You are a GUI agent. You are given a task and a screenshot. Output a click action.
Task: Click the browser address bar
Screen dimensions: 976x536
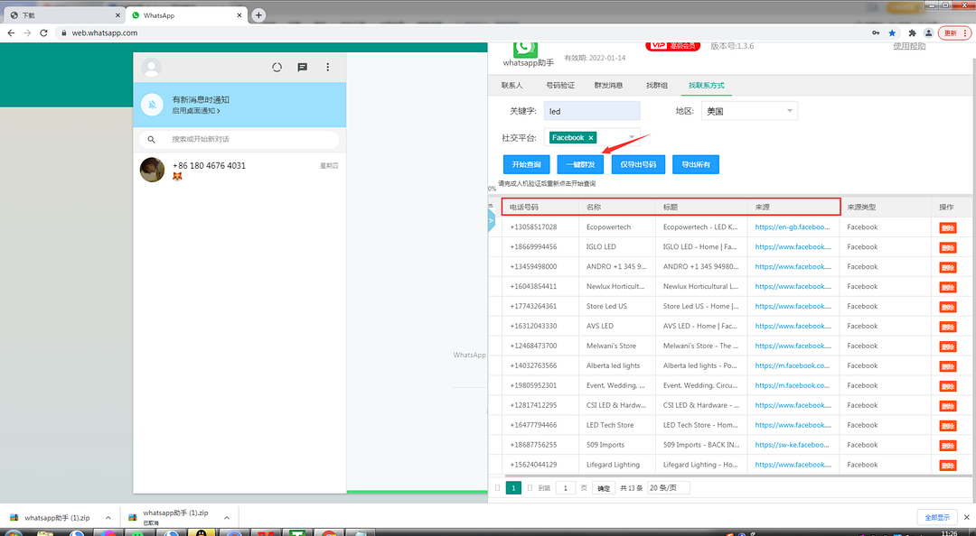(461, 33)
